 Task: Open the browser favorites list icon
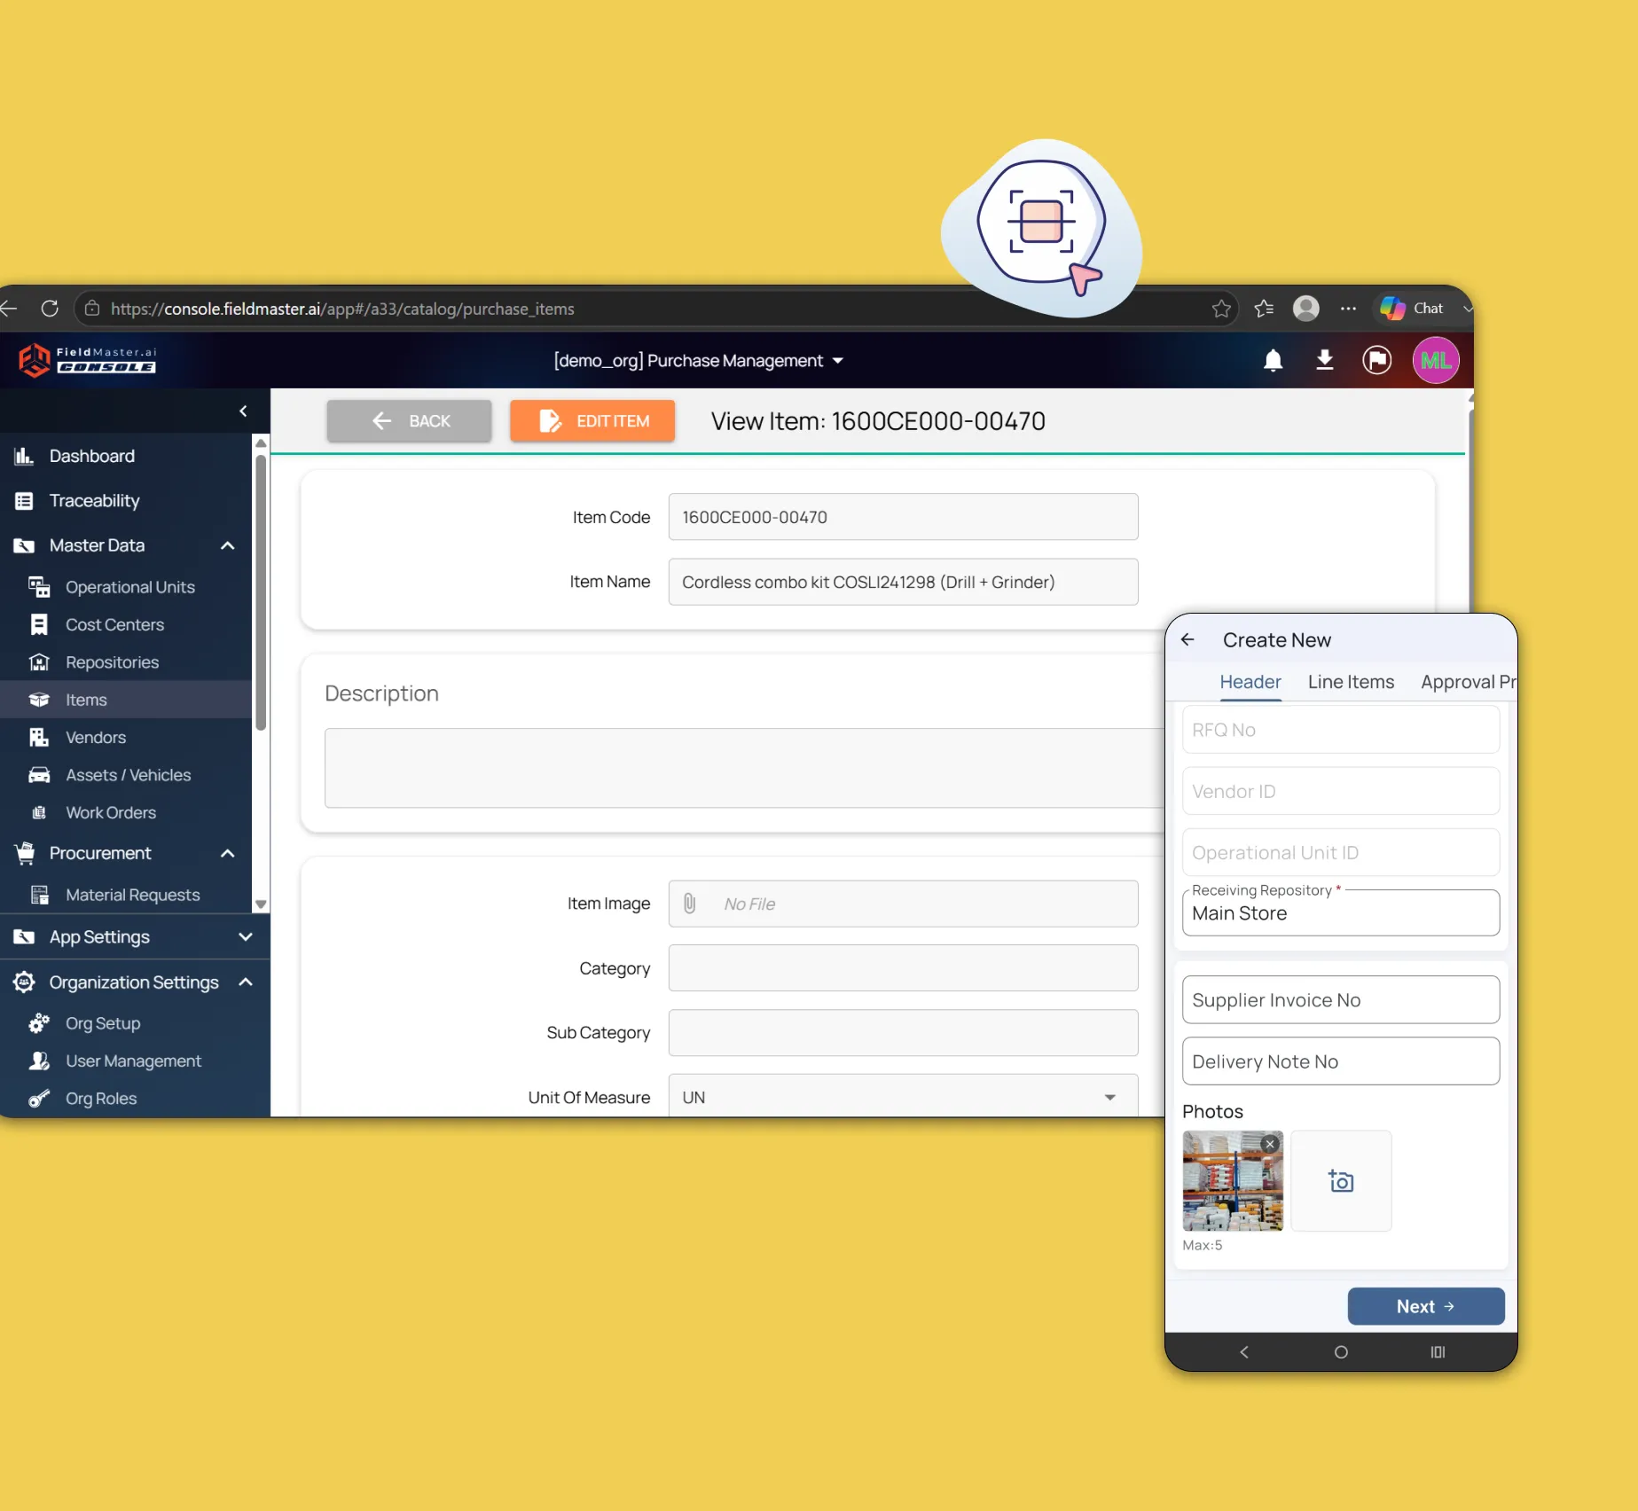(x=1264, y=309)
